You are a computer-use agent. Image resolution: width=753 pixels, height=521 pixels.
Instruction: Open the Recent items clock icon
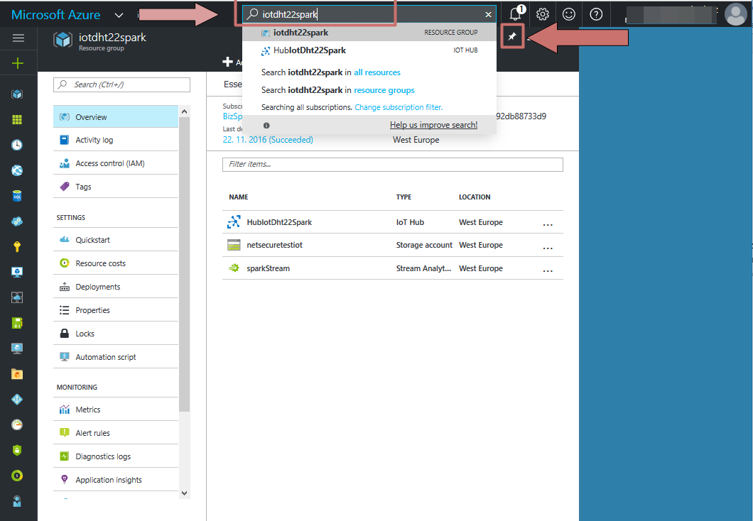click(x=17, y=144)
